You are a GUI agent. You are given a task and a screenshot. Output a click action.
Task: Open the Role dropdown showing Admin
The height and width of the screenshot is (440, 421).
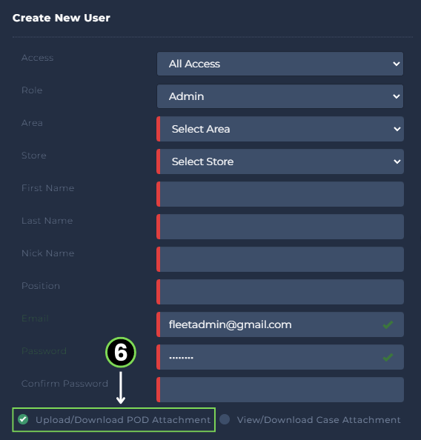[x=280, y=96]
